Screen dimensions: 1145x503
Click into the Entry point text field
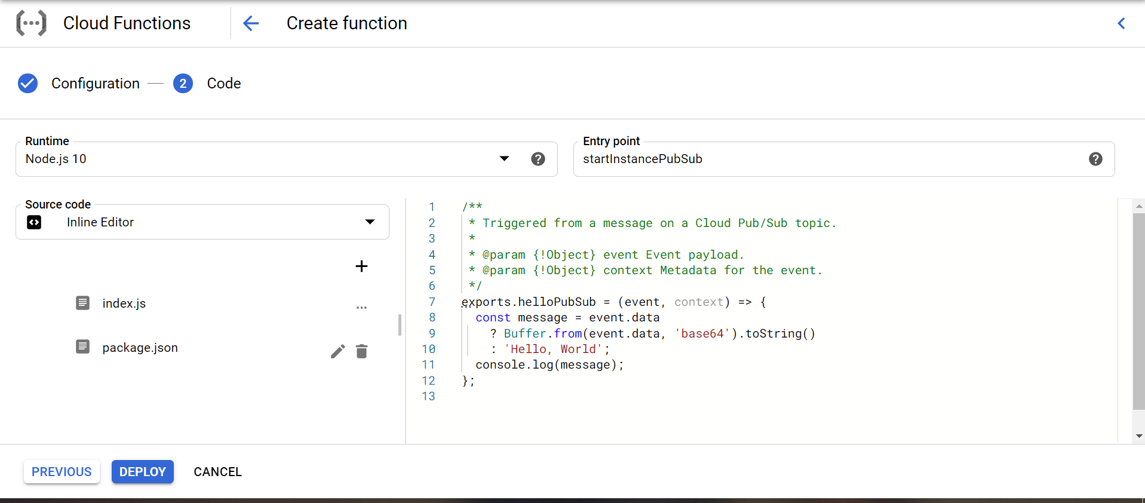(x=830, y=159)
